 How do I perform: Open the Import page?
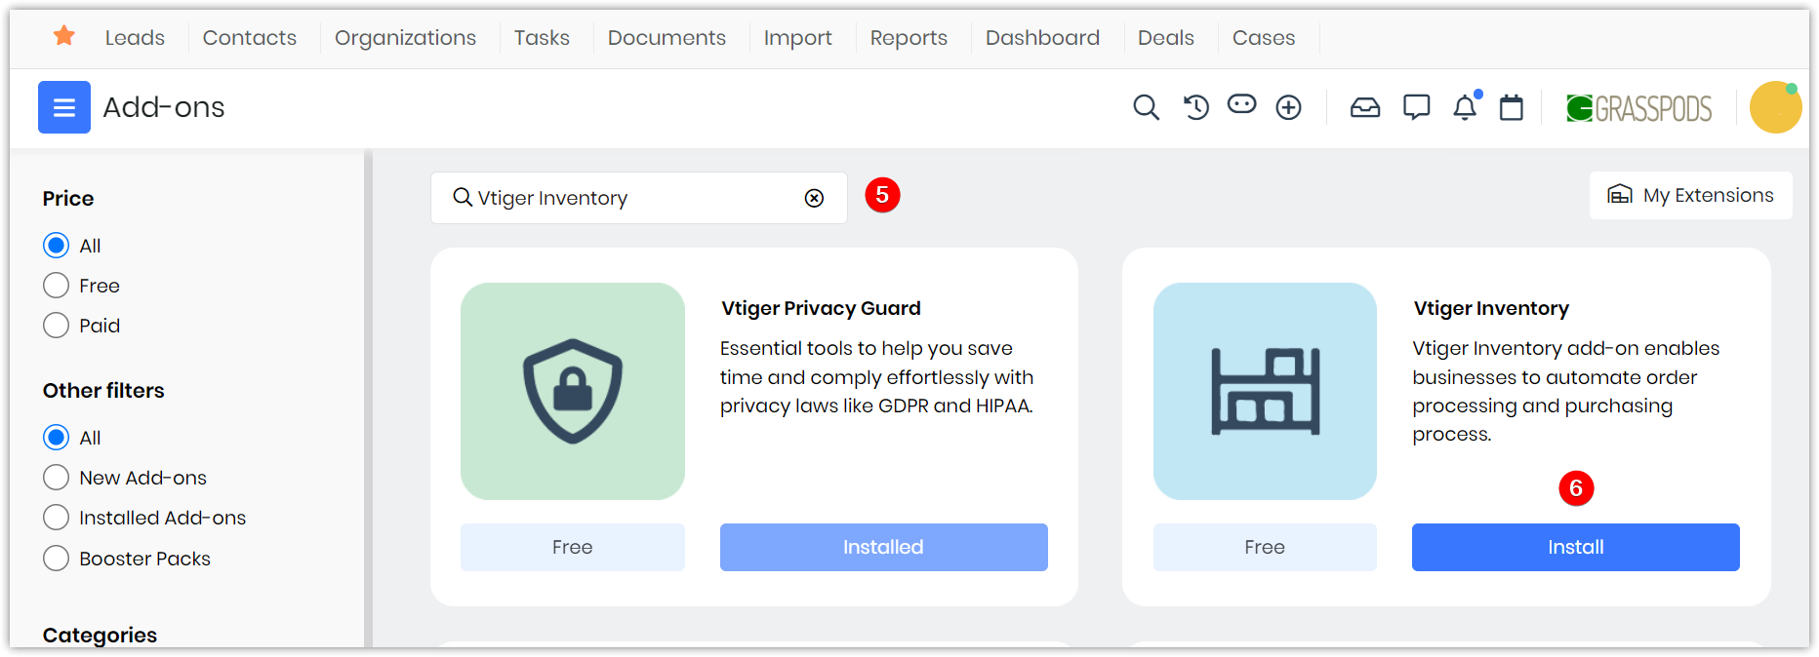pos(797,37)
